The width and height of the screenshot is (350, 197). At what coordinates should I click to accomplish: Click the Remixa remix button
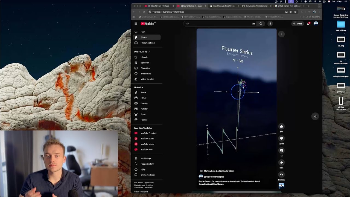(x=281, y=175)
